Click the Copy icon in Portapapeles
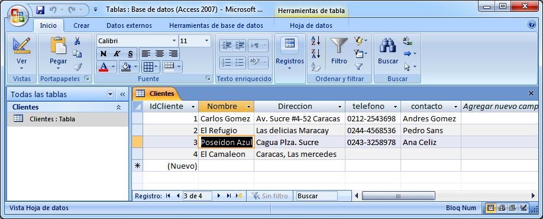This screenshot has width=543, height=219. (x=77, y=54)
